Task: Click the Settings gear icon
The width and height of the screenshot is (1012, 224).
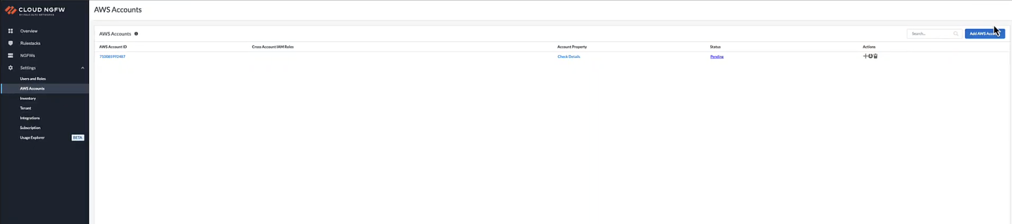Action: [10, 68]
